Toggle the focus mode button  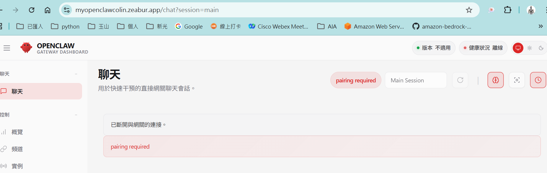click(517, 80)
